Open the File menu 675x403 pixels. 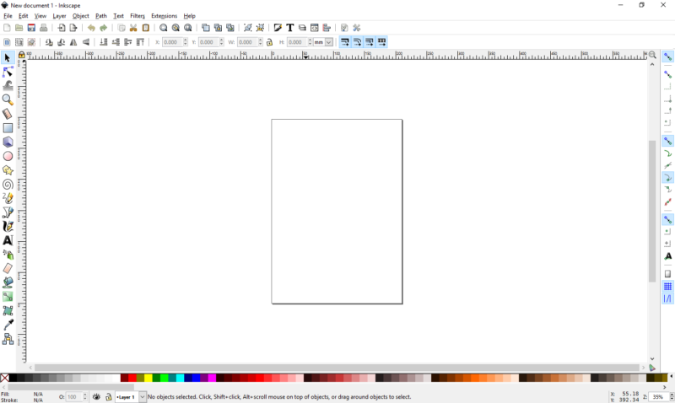[8, 16]
